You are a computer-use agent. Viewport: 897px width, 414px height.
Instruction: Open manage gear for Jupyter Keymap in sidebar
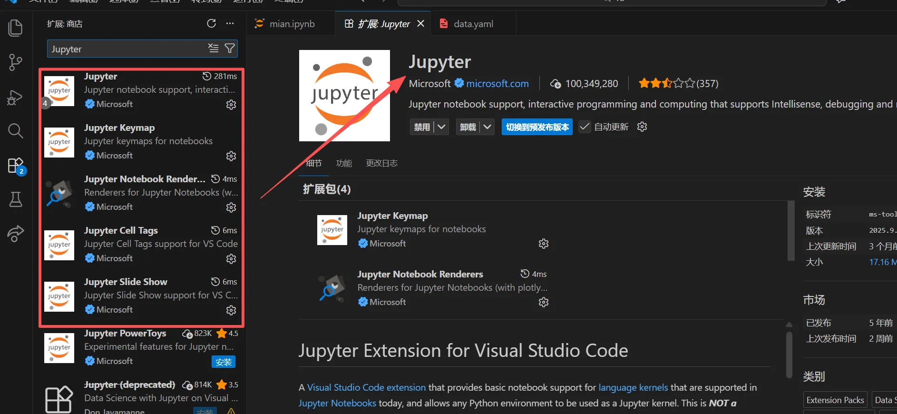[231, 156]
